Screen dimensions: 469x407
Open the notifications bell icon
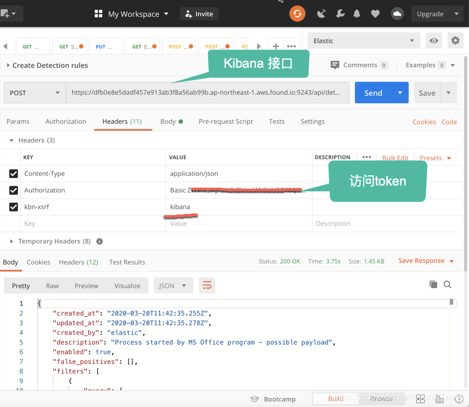click(x=357, y=14)
